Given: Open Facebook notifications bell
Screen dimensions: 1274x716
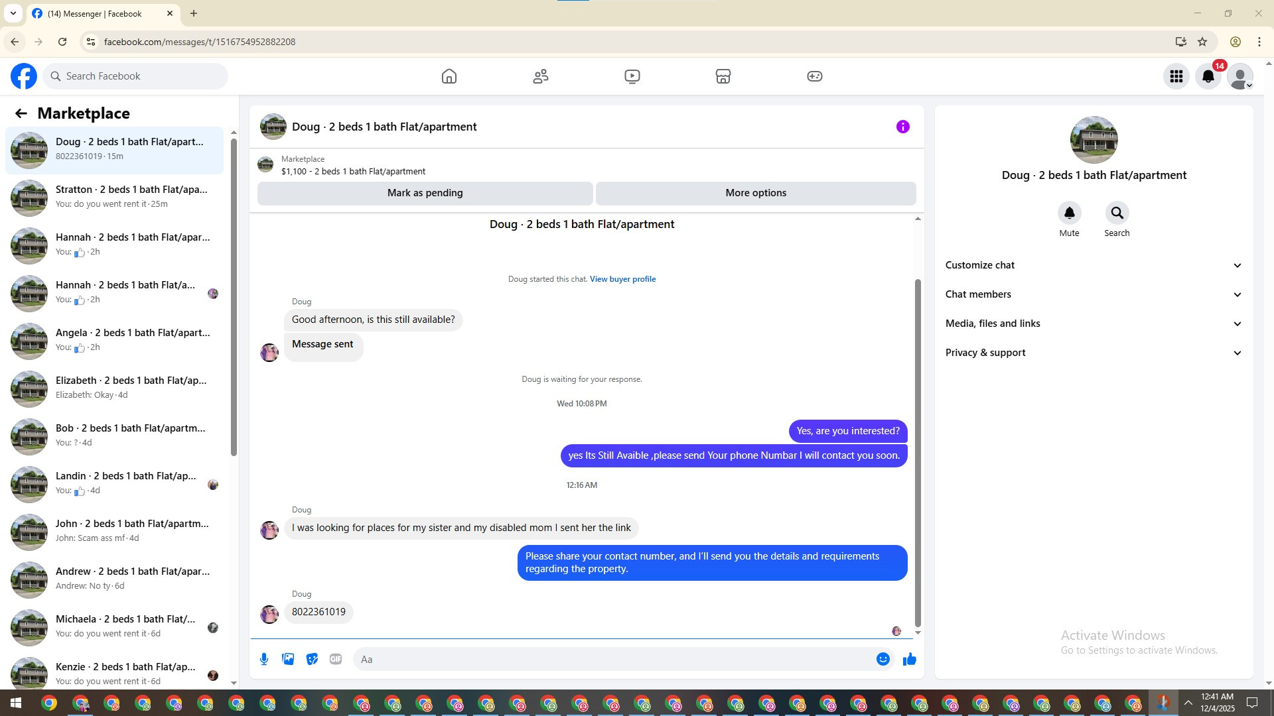Looking at the screenshot, I should (1208, 76).
